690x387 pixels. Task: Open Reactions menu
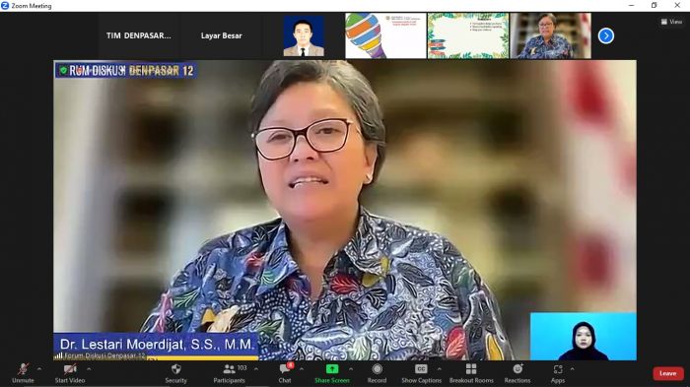517,373
